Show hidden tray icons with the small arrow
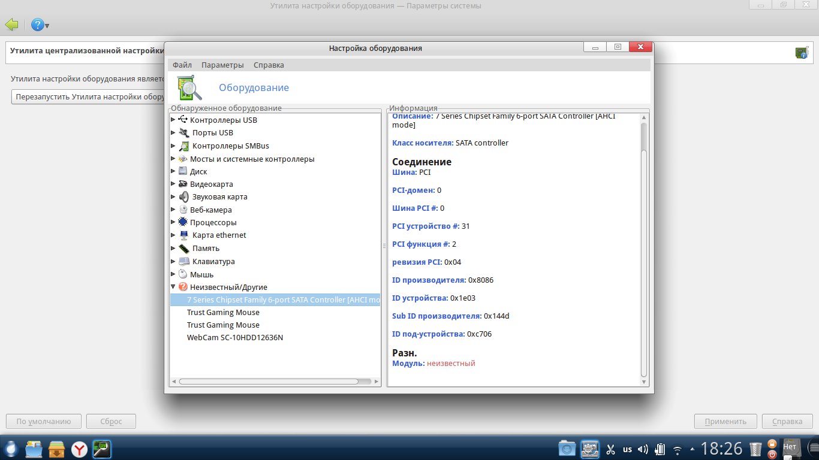The width and height of the screenshot is (819, 460). point(692,449)
